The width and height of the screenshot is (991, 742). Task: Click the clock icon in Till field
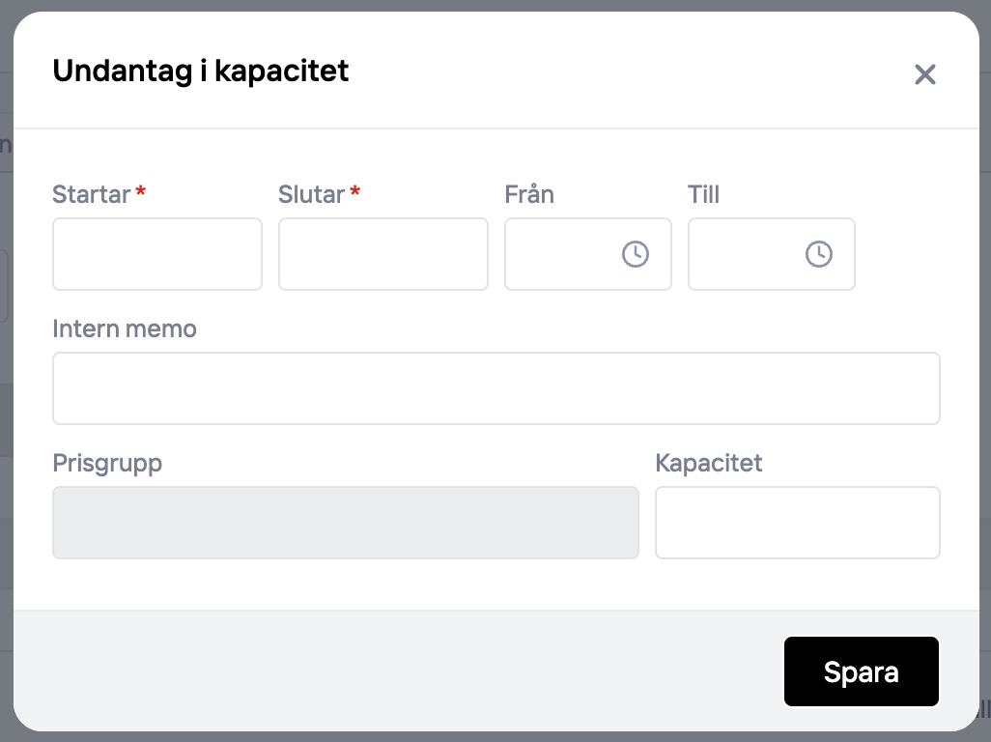(x=818, y=254)
